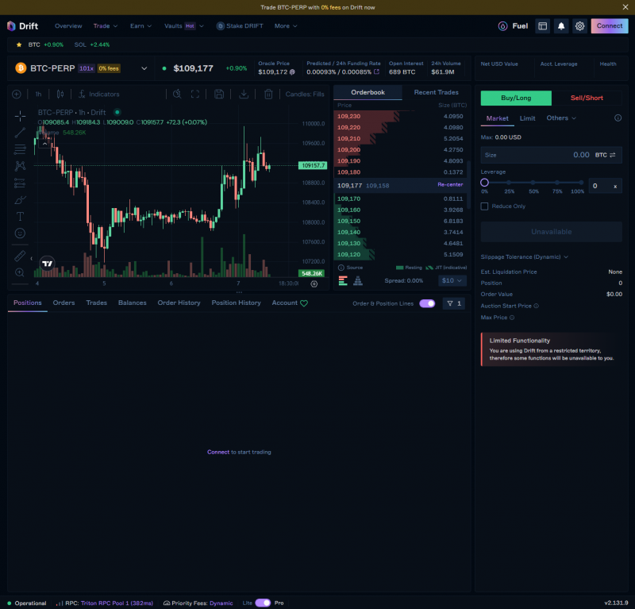Click Stake DRIFT link
The width and height of the screenshot is (635, 609).
(x=240, y=26)
